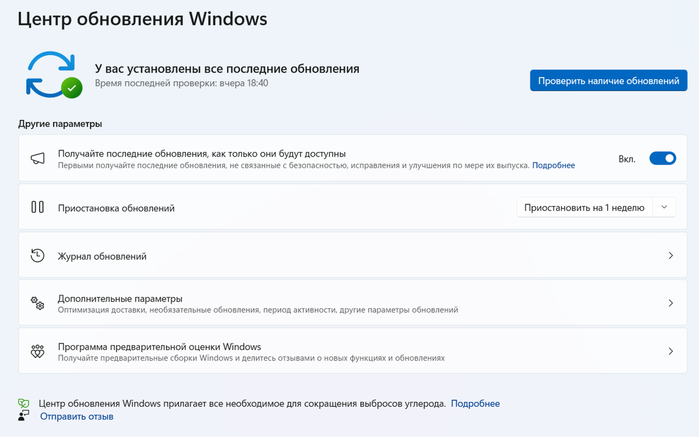
Task: Click the У вас установлены все последние обновления heading
Action: (x=227, y=69)
